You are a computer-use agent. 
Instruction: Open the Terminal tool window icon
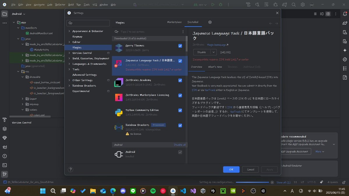pos(4,165)
